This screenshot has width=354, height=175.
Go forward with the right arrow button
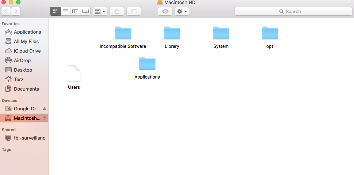click(16, 11)
